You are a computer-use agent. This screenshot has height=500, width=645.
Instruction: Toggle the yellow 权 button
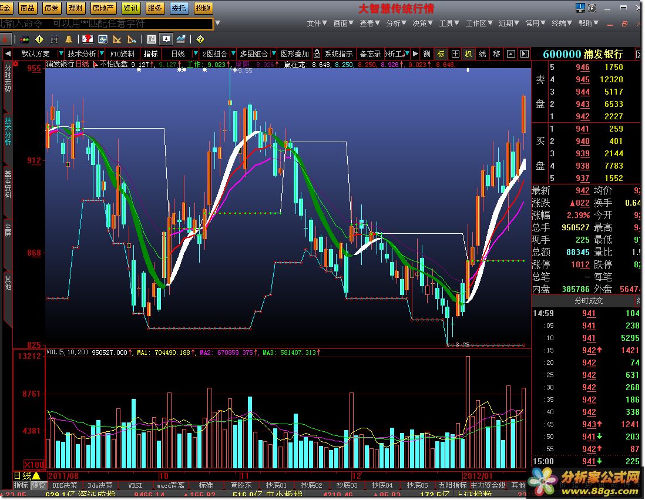[x=469, y=54]
